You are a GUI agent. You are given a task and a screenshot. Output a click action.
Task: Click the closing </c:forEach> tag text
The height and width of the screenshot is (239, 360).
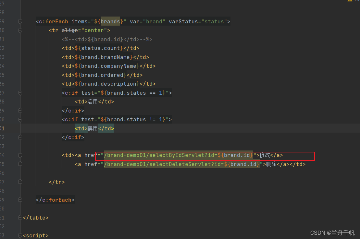[x=55, y=200]
